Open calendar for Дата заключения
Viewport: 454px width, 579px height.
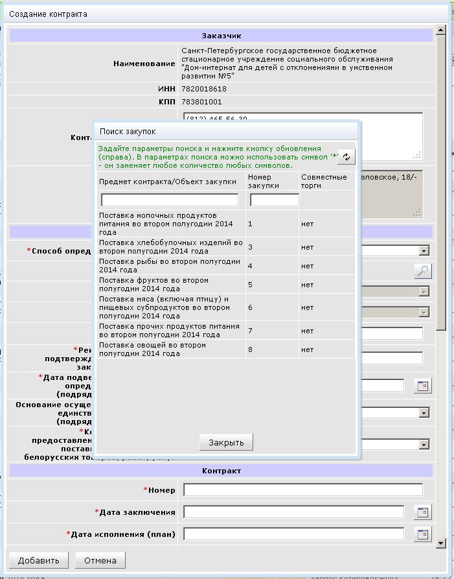point(423,512)
